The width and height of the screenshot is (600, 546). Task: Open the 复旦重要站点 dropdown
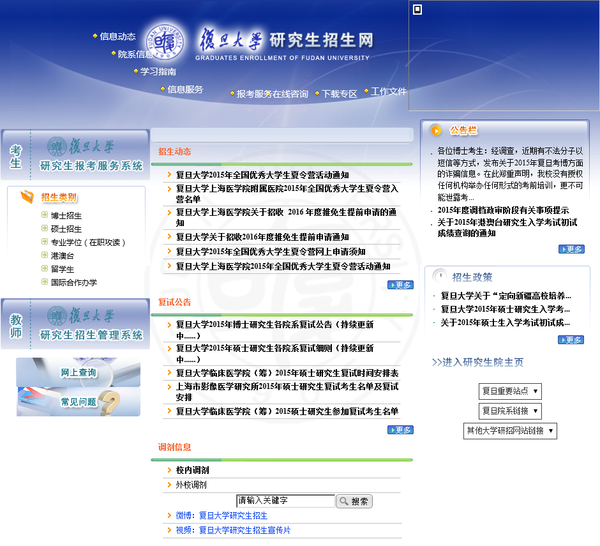click(x=510, y=391)
